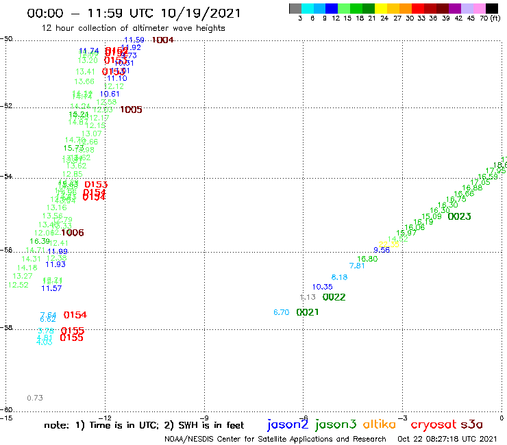Click the blue wave value 11.93

pyautogui.click(x=55, y=265)
